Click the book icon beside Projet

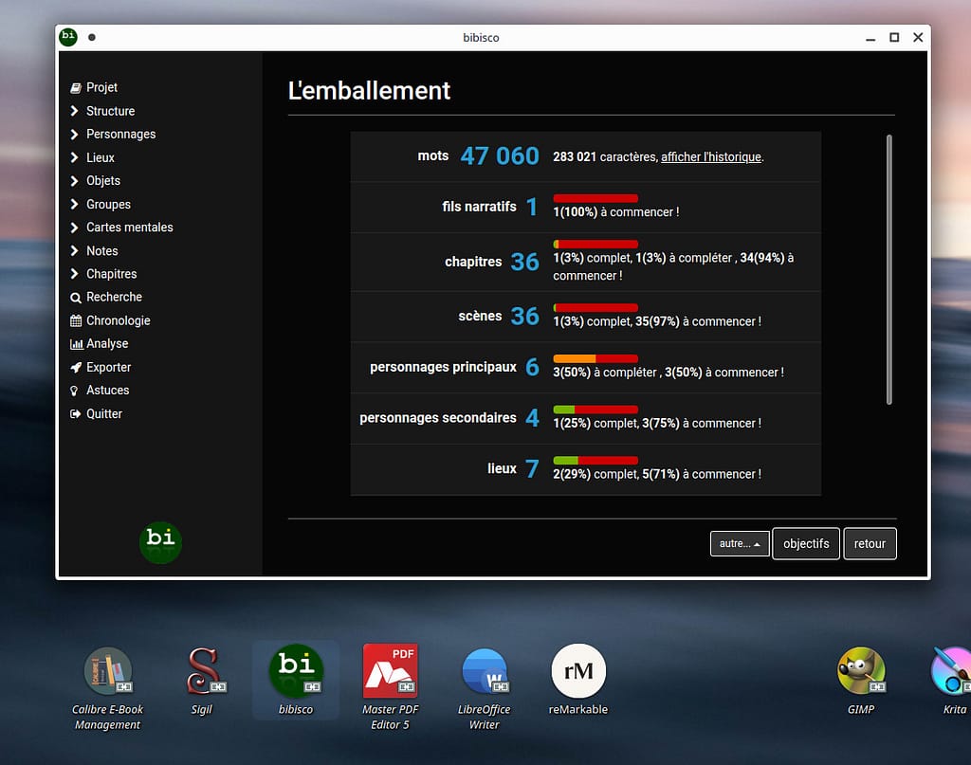point(76,88)
